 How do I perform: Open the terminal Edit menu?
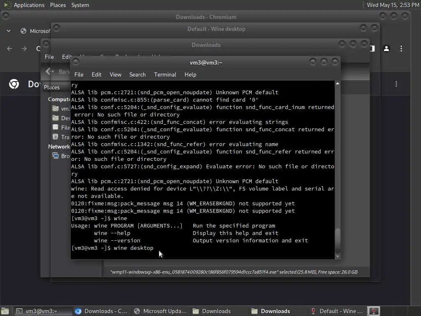click(96, 75)
